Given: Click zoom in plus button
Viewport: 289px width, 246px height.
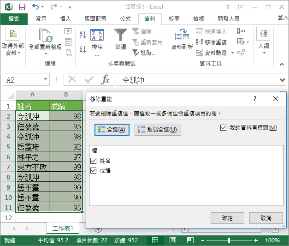Looking at the screenshot, I should pyautogui.click(x=256, y=240).
